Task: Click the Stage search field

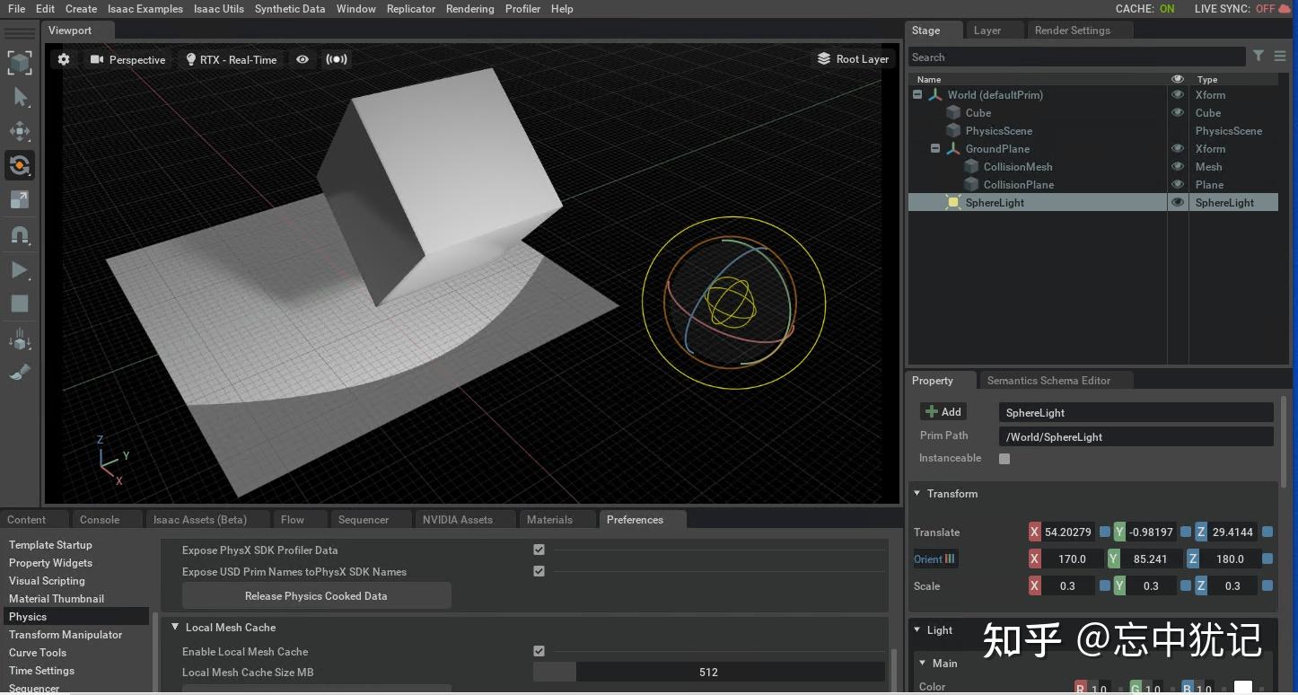Action: [1076, 57]
